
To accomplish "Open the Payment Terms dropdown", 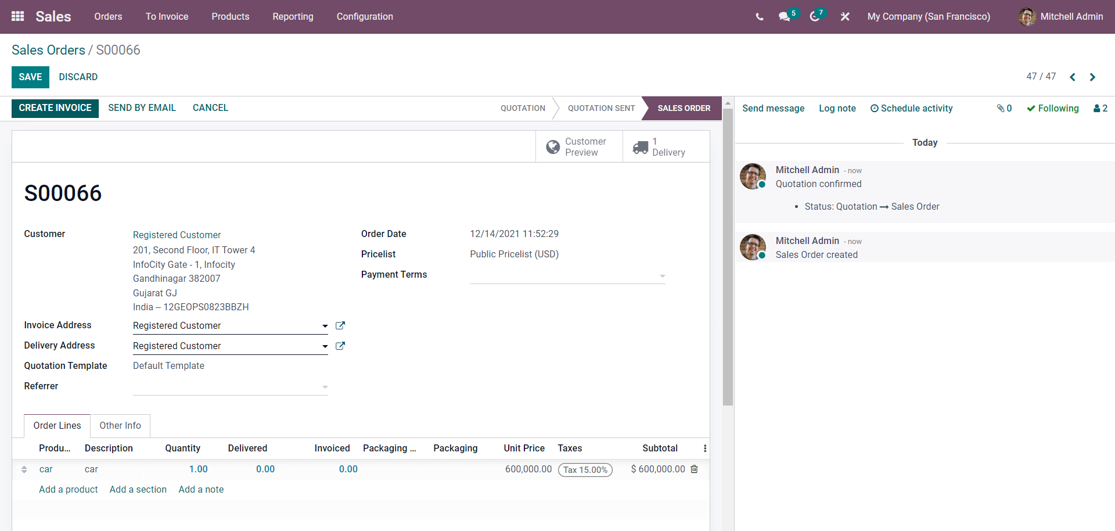I will pos(662,276).
